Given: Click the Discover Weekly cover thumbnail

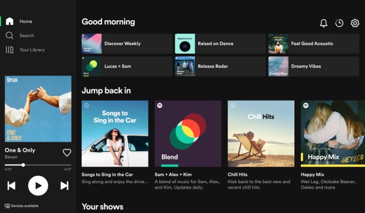Looking at the screenshot, I should coord(91,44).
